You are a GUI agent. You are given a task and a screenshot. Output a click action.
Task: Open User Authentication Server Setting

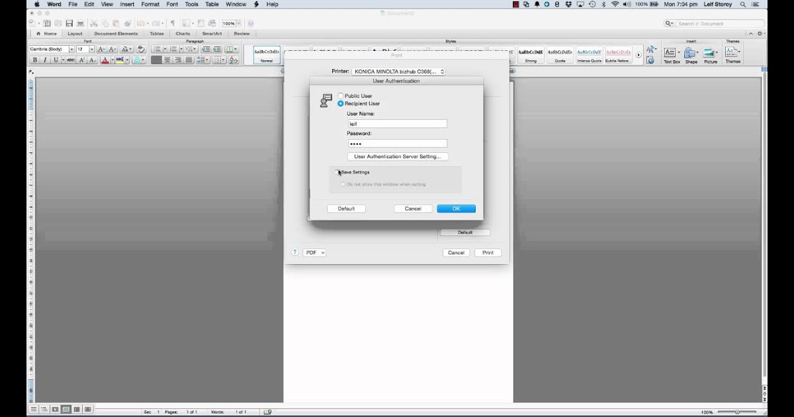(x=398, y=157)
